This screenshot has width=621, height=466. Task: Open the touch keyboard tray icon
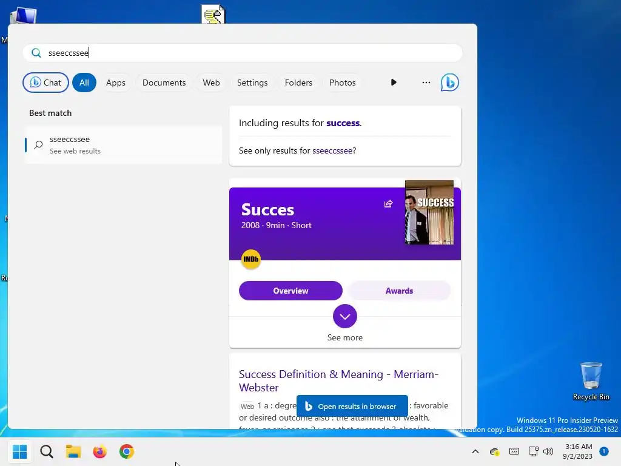(514, 451)
